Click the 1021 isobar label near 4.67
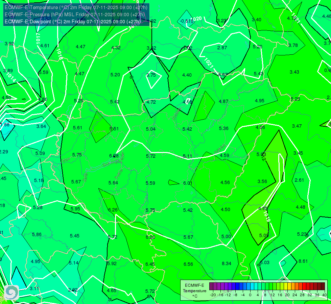Image resolution: width=331 pixels, height=304 pixels. pyautogui.click(x=209, y=62)
